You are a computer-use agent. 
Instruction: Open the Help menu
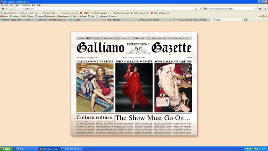pos(39,5)
